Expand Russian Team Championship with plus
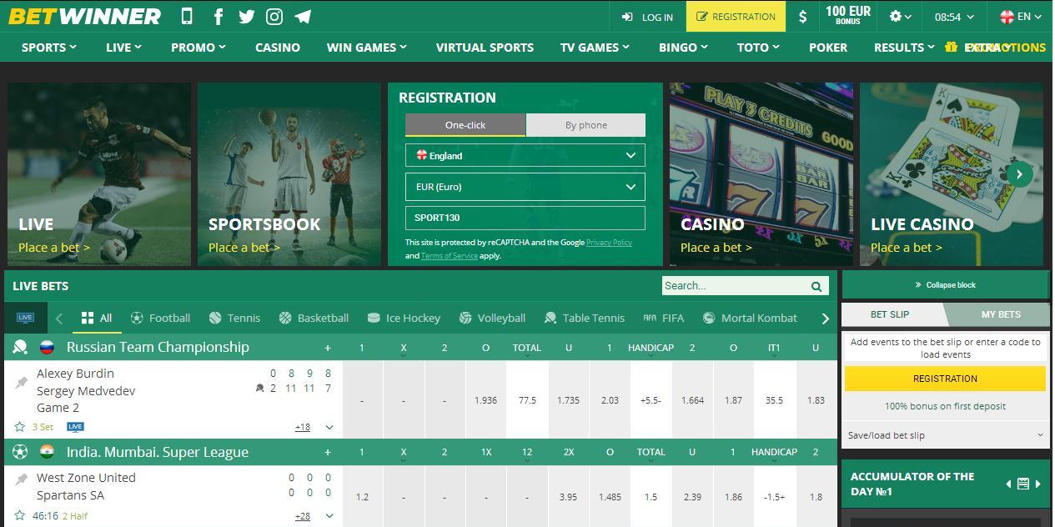 pyautogui.click(x=328, y=348)
